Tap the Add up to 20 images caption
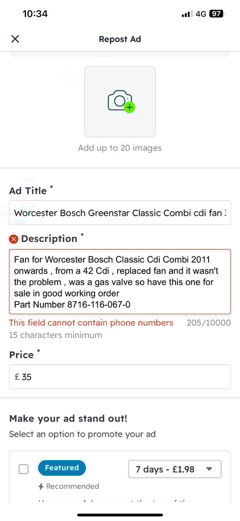 coord(120,148)
